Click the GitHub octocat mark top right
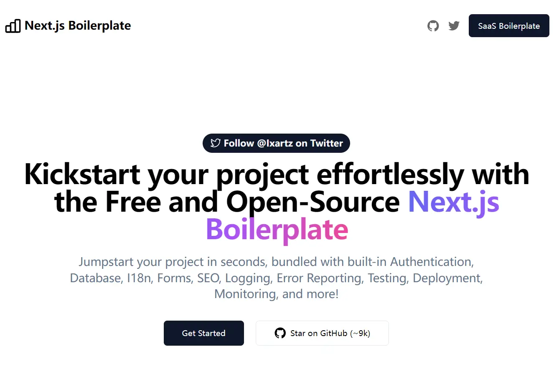554x387 pixels. 433,25
